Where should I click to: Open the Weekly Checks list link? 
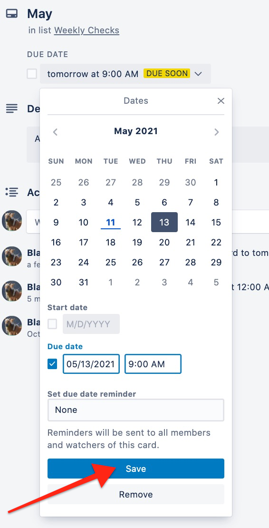click(x=87, y=30)
